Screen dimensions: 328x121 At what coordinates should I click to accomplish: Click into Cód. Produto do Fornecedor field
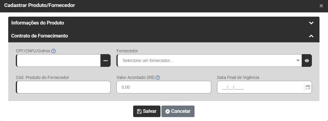pos(63,87)
